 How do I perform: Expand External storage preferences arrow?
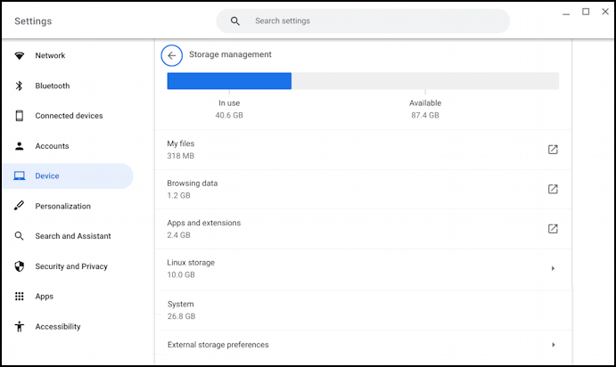pyautogui.click(x=553, y=345)
